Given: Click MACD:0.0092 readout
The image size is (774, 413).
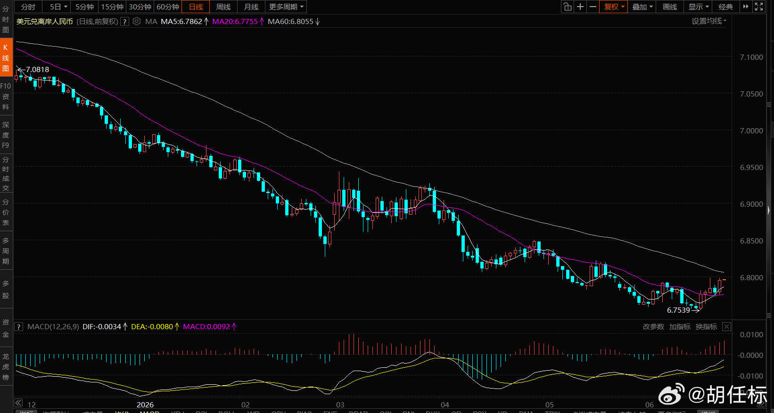Looking at the screenshot, I should pos(206,326).
